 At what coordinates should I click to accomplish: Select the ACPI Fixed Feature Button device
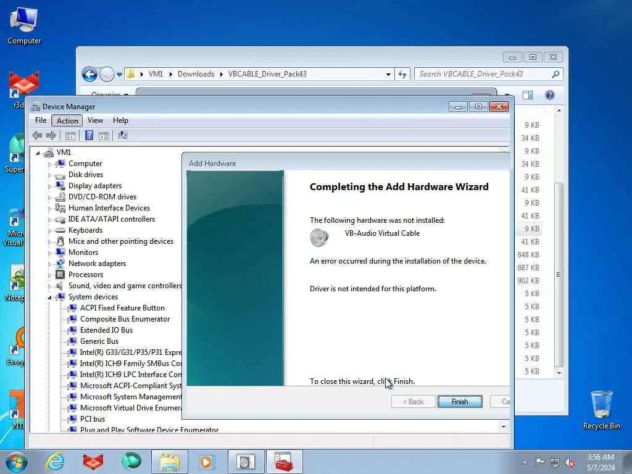122,307
